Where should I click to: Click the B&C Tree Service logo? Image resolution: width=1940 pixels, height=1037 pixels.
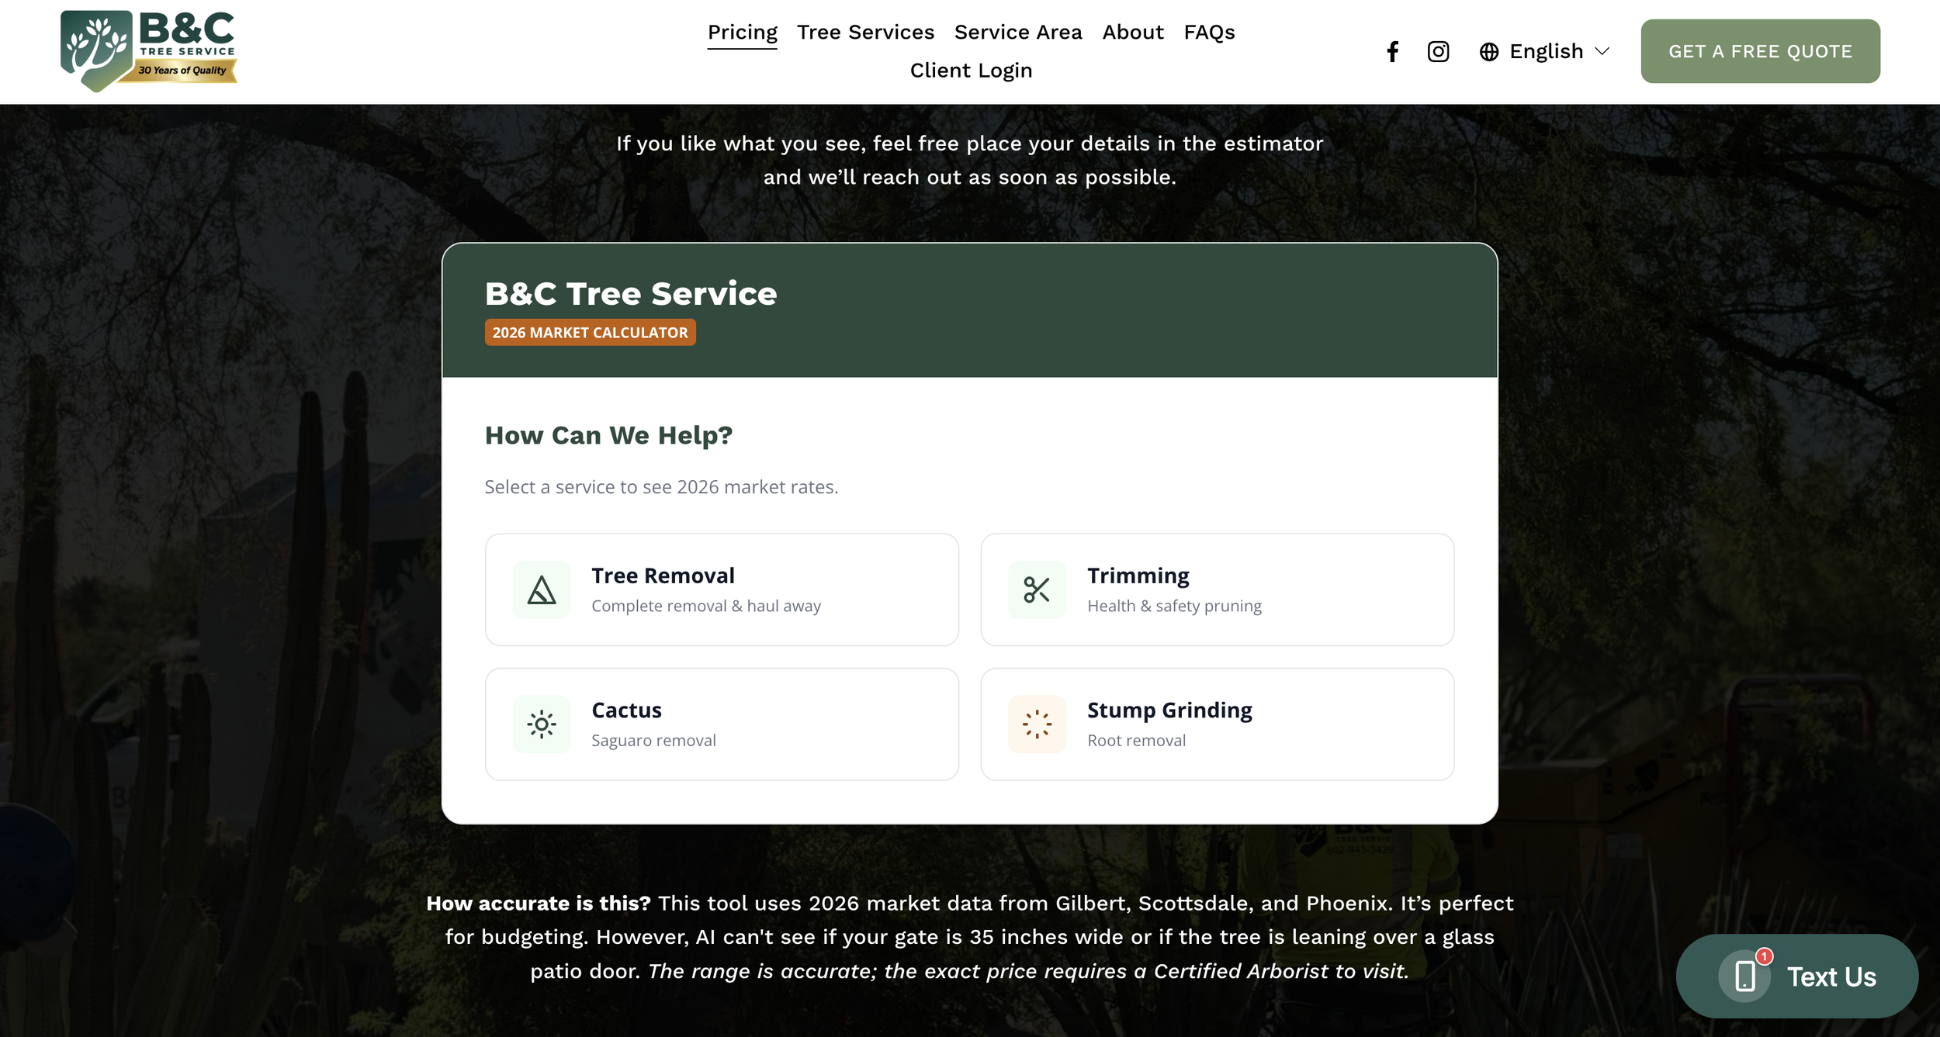pos(149,51)
